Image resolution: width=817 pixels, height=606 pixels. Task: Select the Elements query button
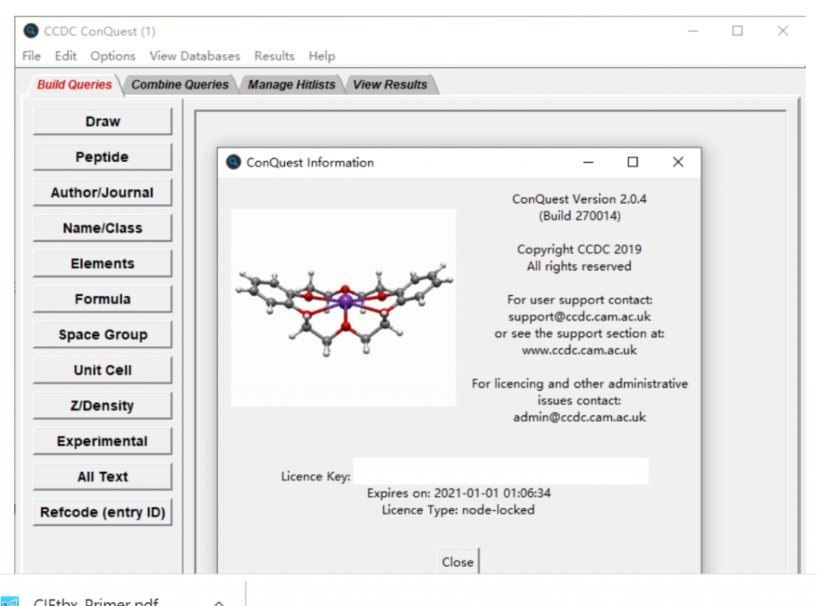(103, 263)
